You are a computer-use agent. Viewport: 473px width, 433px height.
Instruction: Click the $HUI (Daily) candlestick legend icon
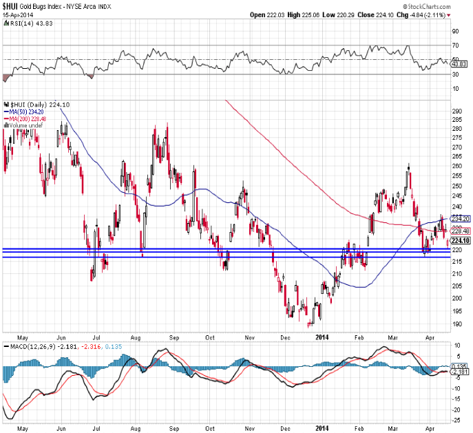click(x=4, y=105)
